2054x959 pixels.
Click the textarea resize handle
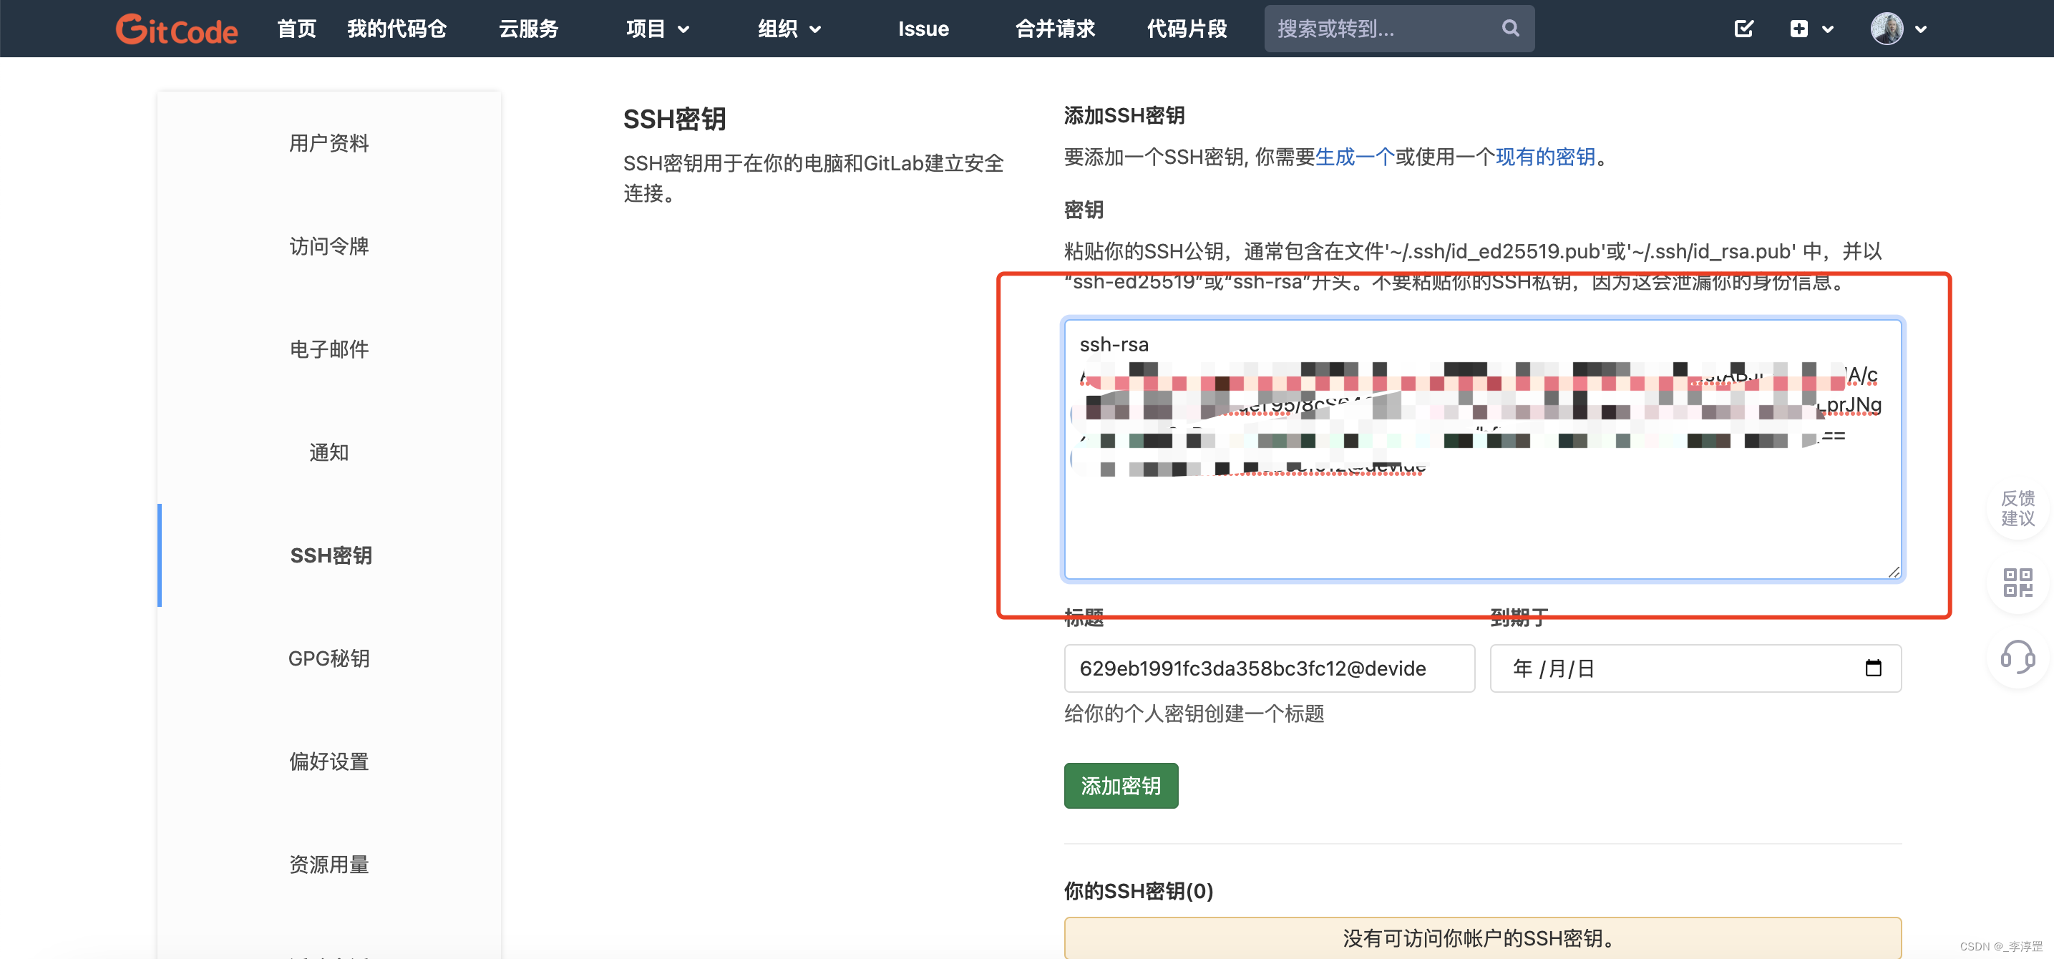point(1894,571)
